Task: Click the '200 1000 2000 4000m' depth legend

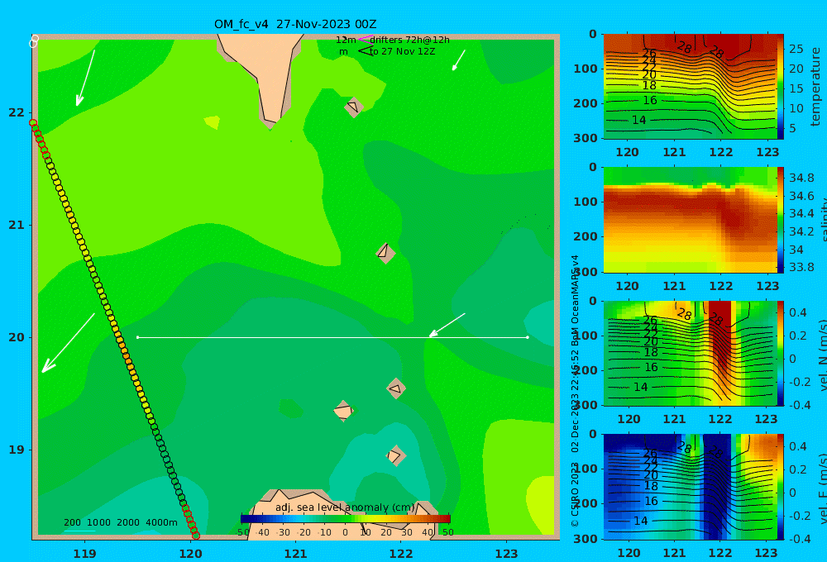Action: [x=121, y=522]
